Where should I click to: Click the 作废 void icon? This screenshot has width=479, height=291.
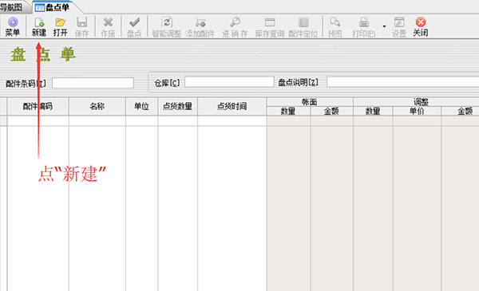tap(108, 22)
